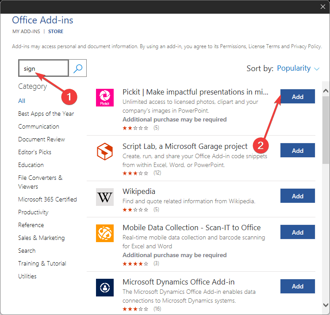Open the Sort by Popularity dropdown
The height and width of the screenshot is (315, 330).
[x=298, y=68]
